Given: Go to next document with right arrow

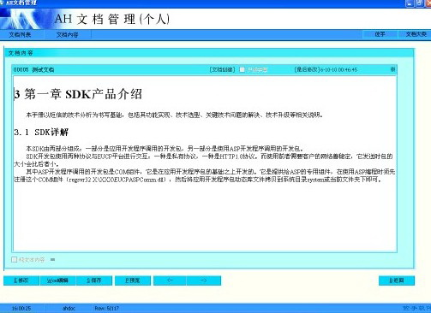Looking at the screenshot, I should click(204, 281).
